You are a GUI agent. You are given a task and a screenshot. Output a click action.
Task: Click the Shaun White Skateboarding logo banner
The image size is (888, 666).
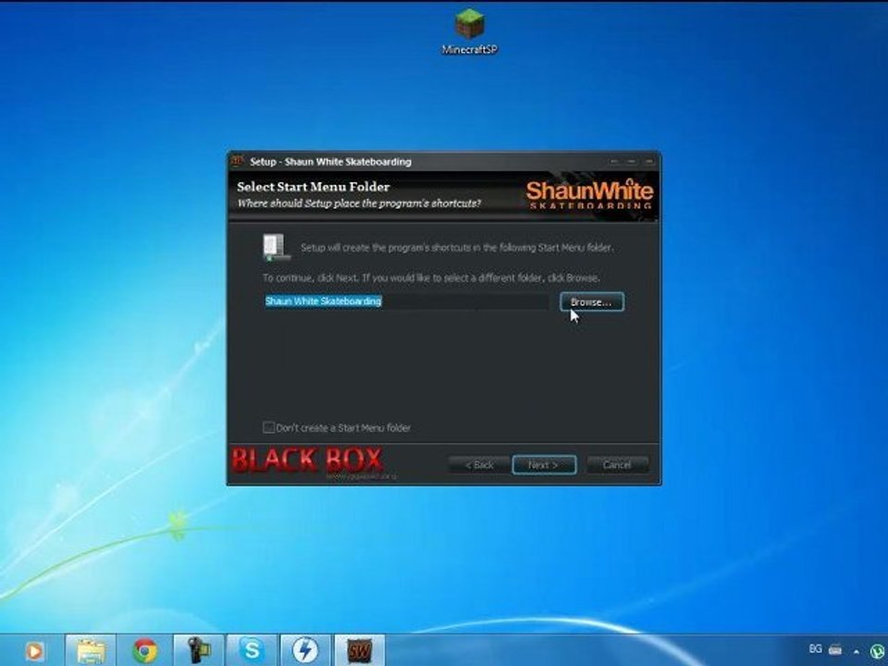click(x=589, y=195)
